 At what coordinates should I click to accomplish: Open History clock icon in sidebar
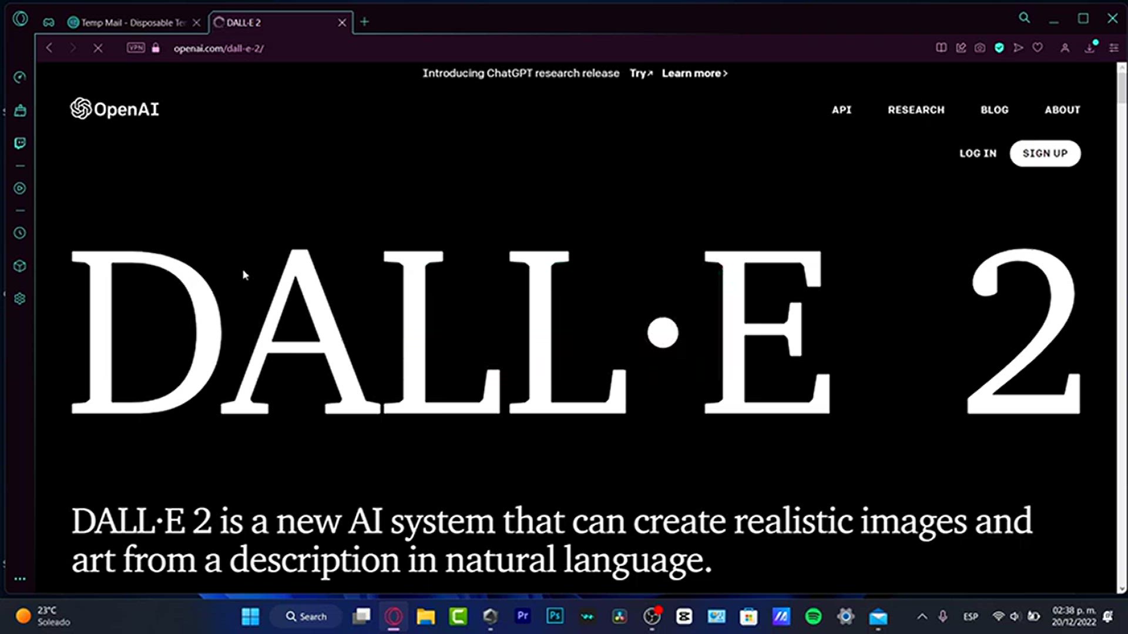(20, 233)
